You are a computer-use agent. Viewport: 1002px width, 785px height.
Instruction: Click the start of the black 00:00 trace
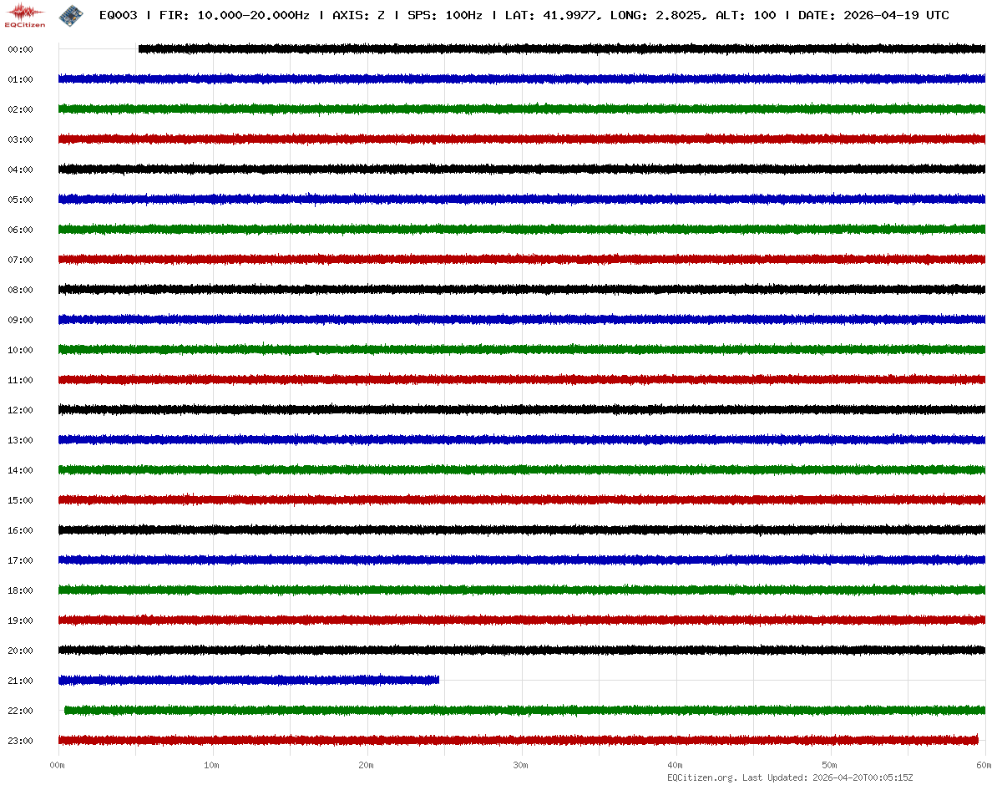coord(140,49)
